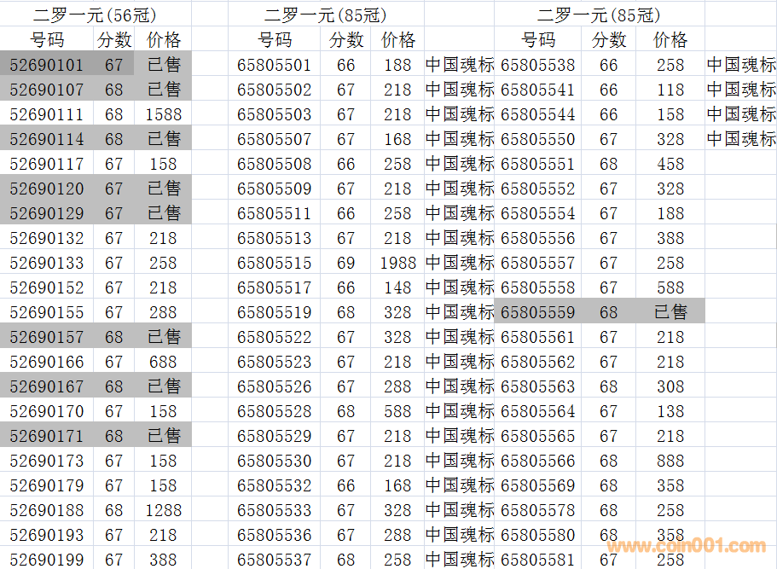Image resolution: width=777 pixels, height=569 pixels.
Task: Select the price cell showing 1988
Action: [398, 263]
